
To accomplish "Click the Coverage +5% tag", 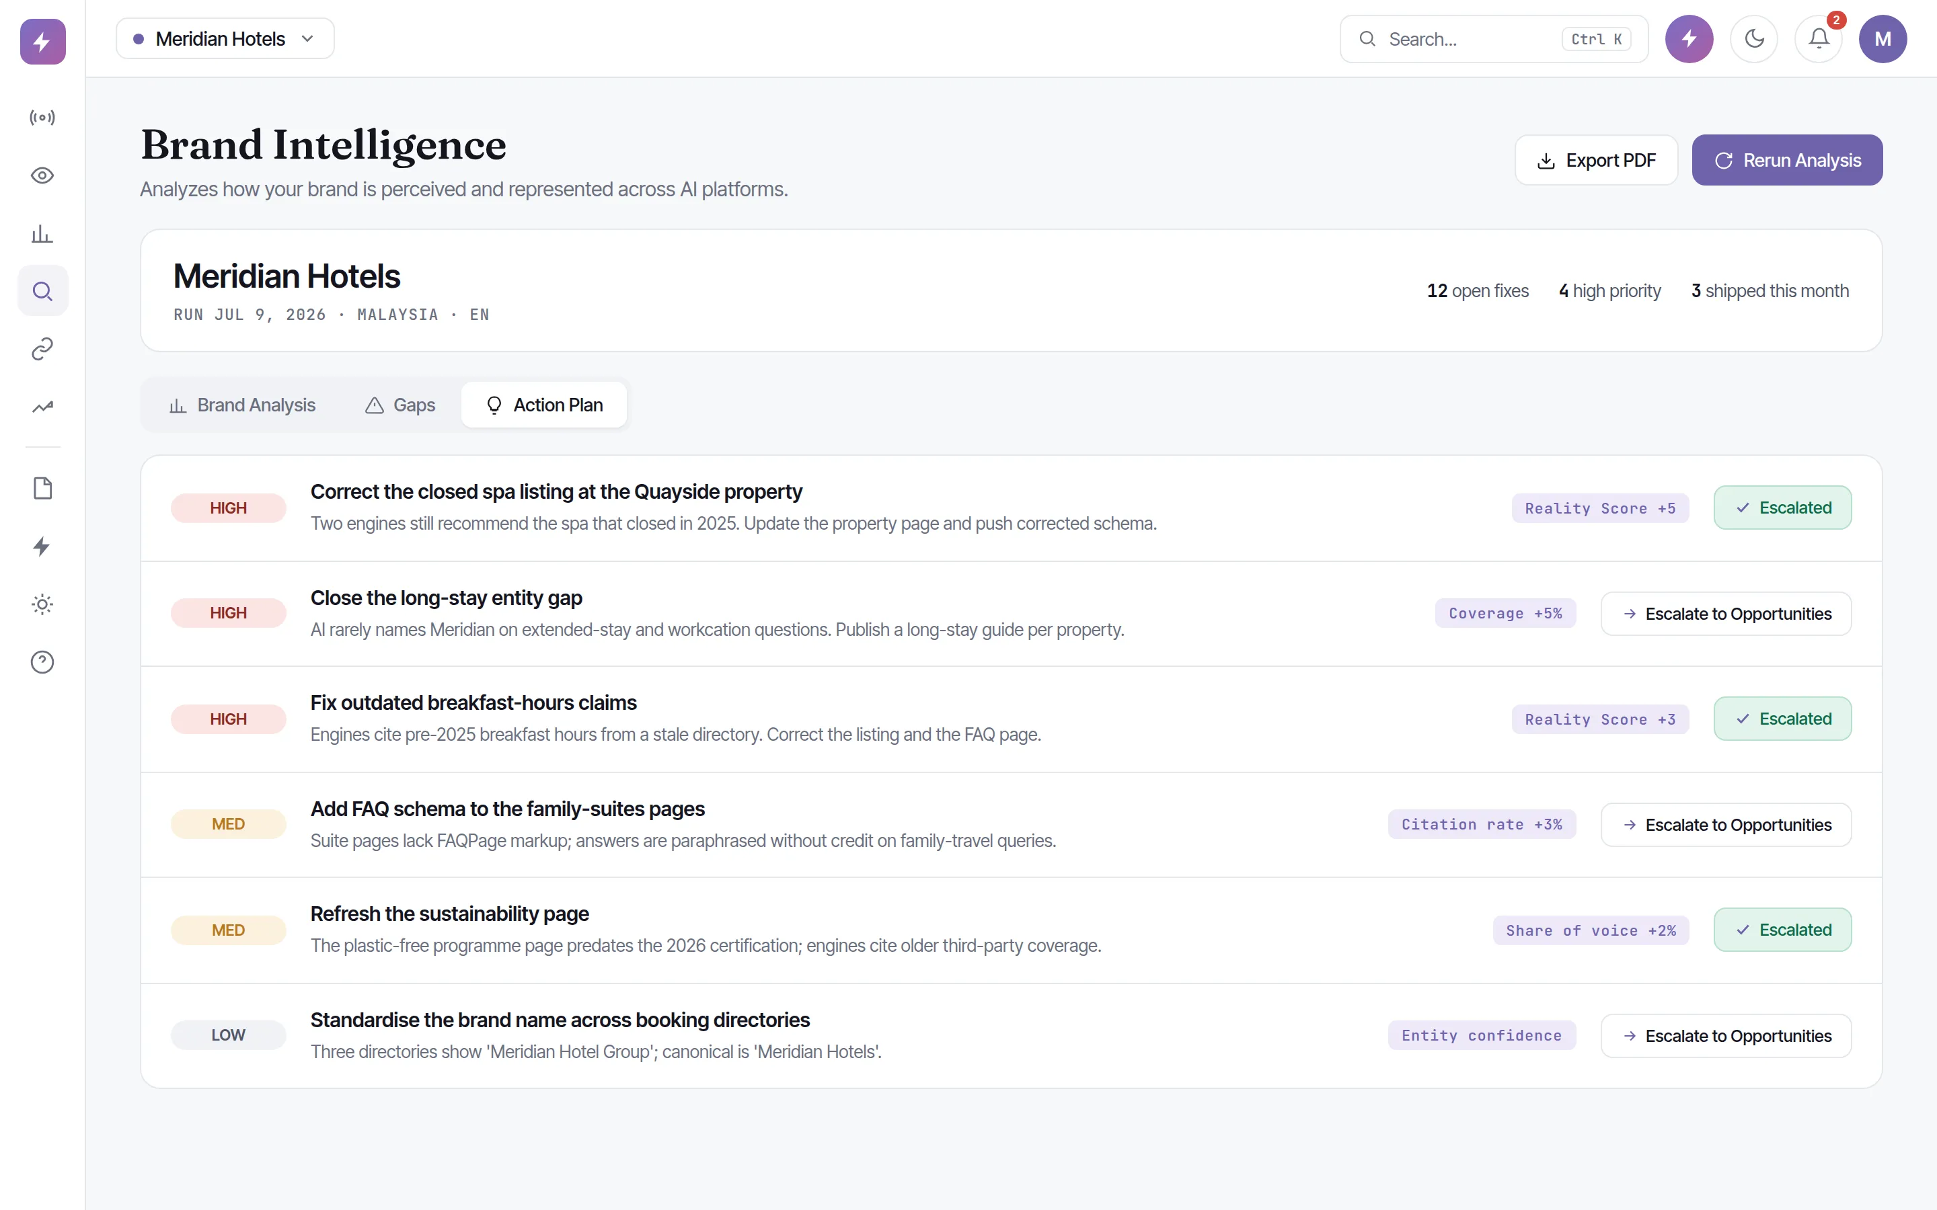I will [1505, 613].
